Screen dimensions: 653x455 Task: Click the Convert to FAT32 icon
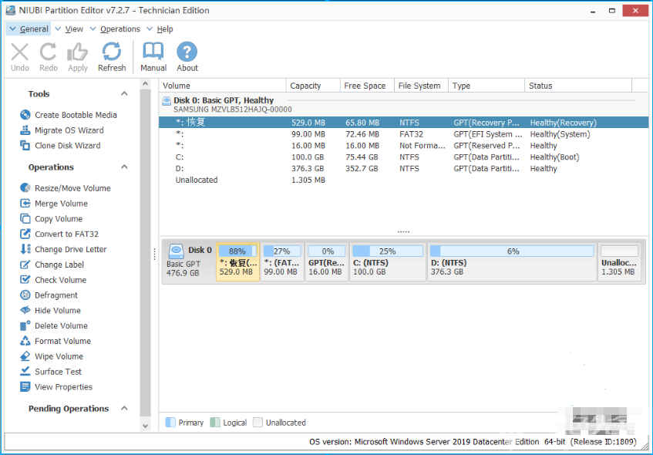coord(25,234)
